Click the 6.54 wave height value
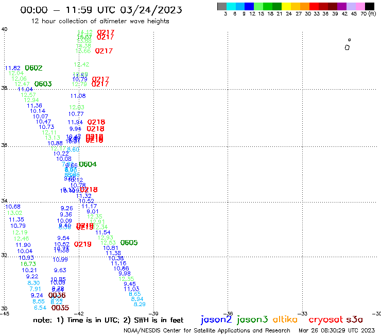 40,308
